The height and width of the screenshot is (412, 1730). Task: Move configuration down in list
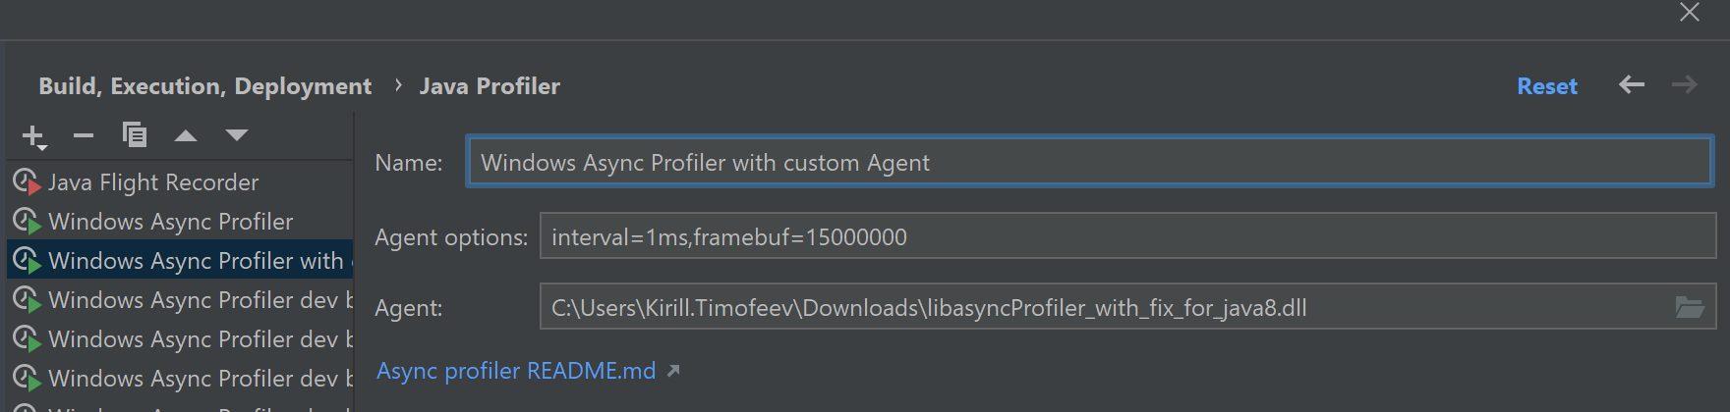237,135
